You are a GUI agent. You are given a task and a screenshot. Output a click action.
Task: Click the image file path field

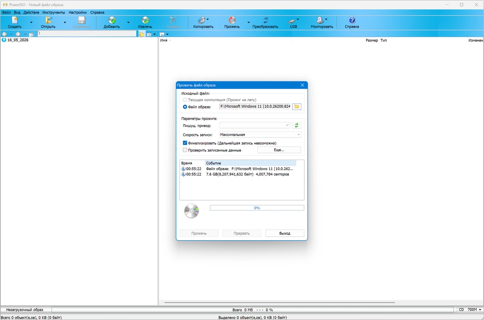point(255,106)
